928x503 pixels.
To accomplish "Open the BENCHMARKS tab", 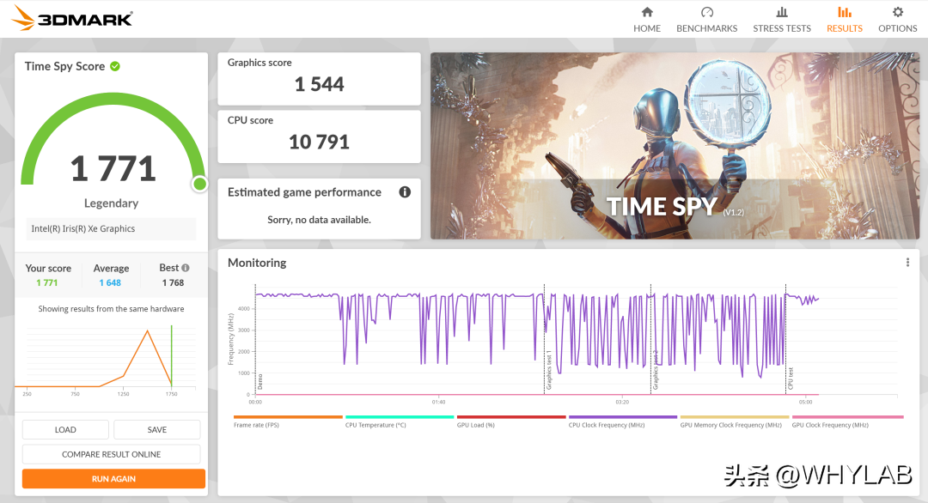I will coord(706,19).
